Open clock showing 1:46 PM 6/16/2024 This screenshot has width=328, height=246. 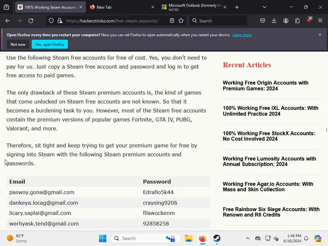click(x=292, y=238)
